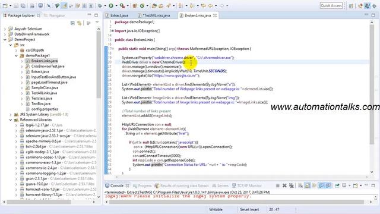Open the New file dropdown arrow

11,5
